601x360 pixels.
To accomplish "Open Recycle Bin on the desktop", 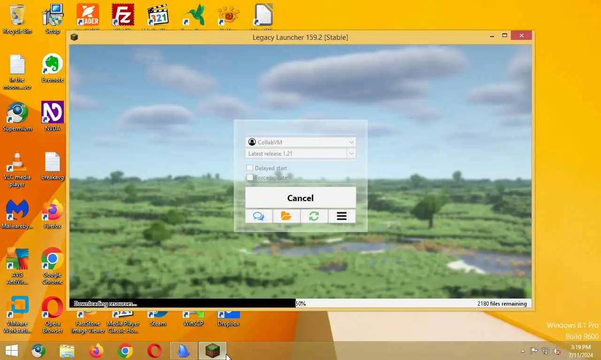I will coord(17,19).
